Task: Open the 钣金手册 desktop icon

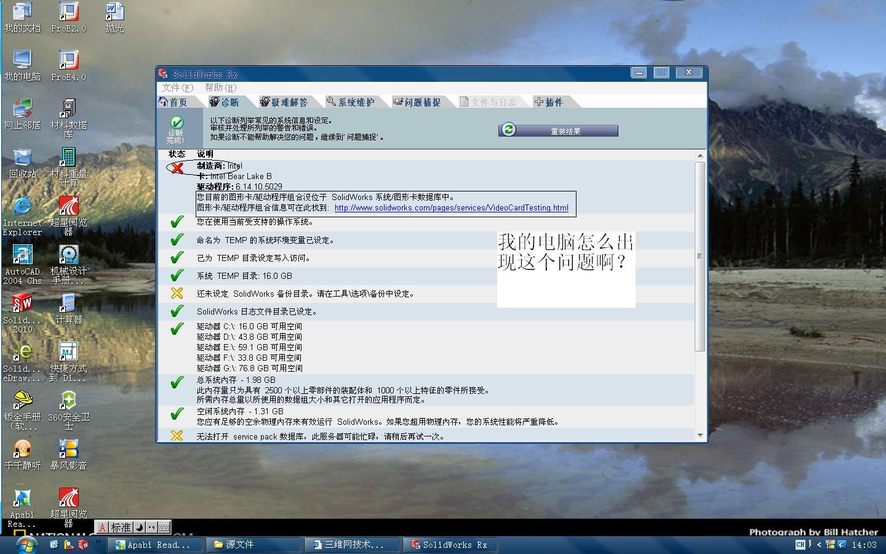Action: [22, 411]
